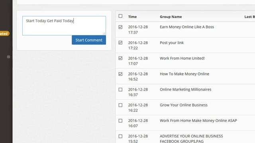Uncheck Earn Money Online Like A Boss row
Screen dimensions: 255x143
click(x=120, y=27)
